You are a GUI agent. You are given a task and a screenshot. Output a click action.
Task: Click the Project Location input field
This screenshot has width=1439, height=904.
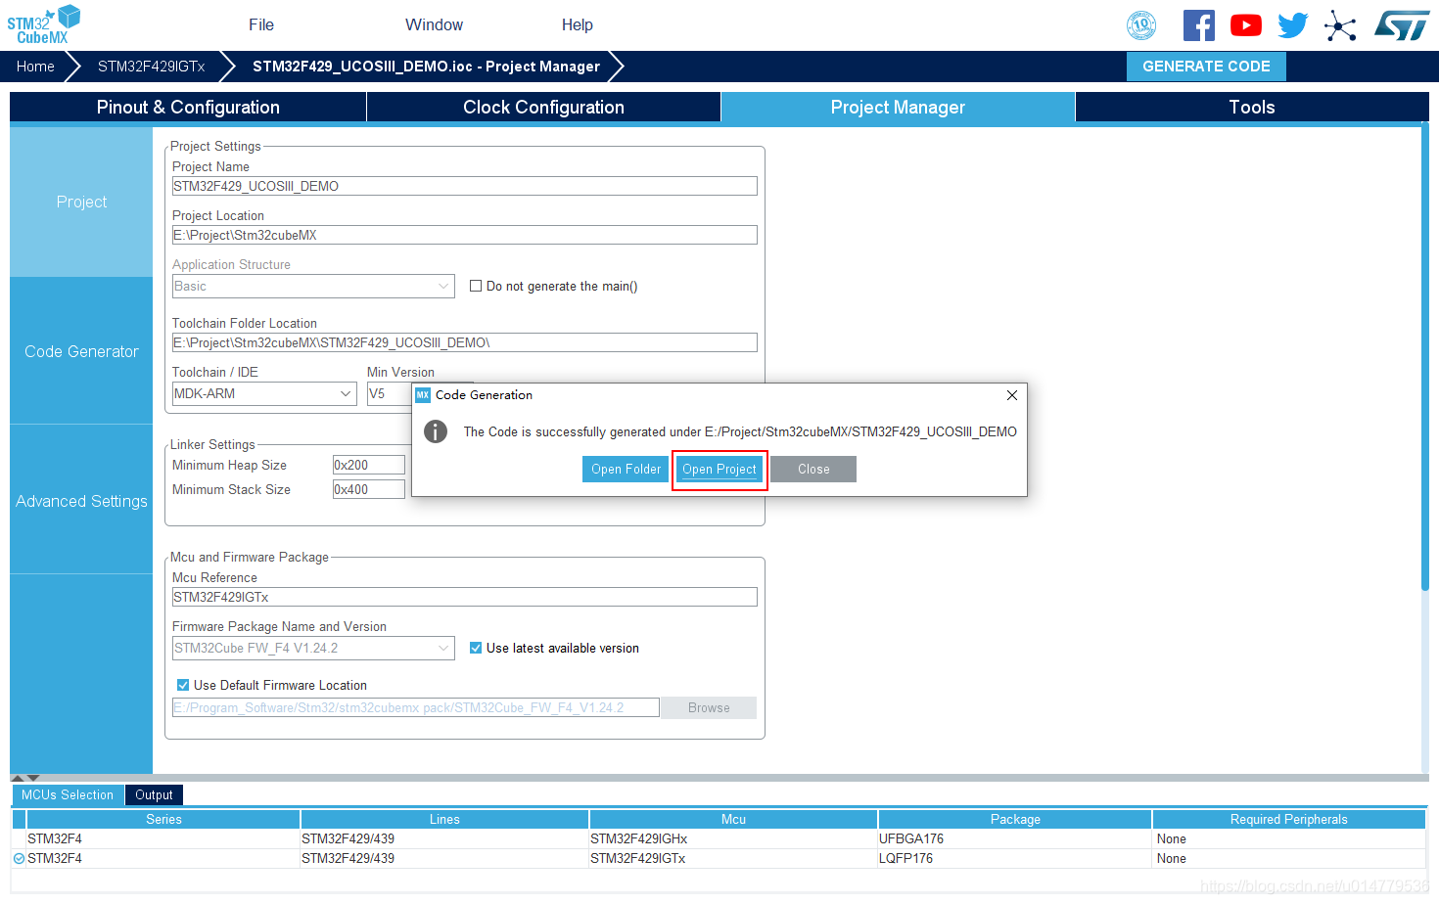coord(465,235)
